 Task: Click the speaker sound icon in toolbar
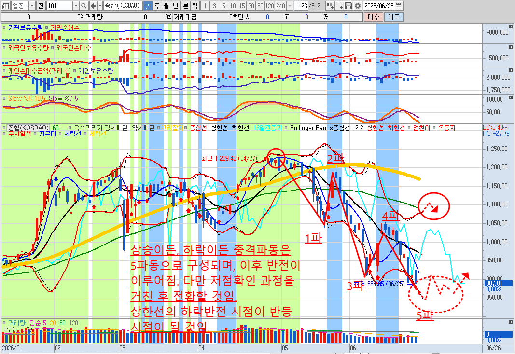(x=93, y=6)
